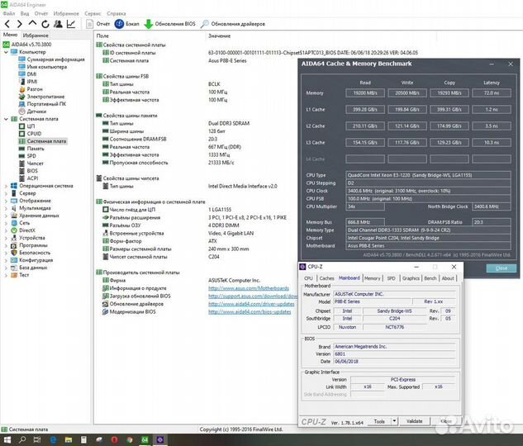This screenshot has width=523, height=446.
Task: Open the Windows Start menu
Action: tap(7, 439)
